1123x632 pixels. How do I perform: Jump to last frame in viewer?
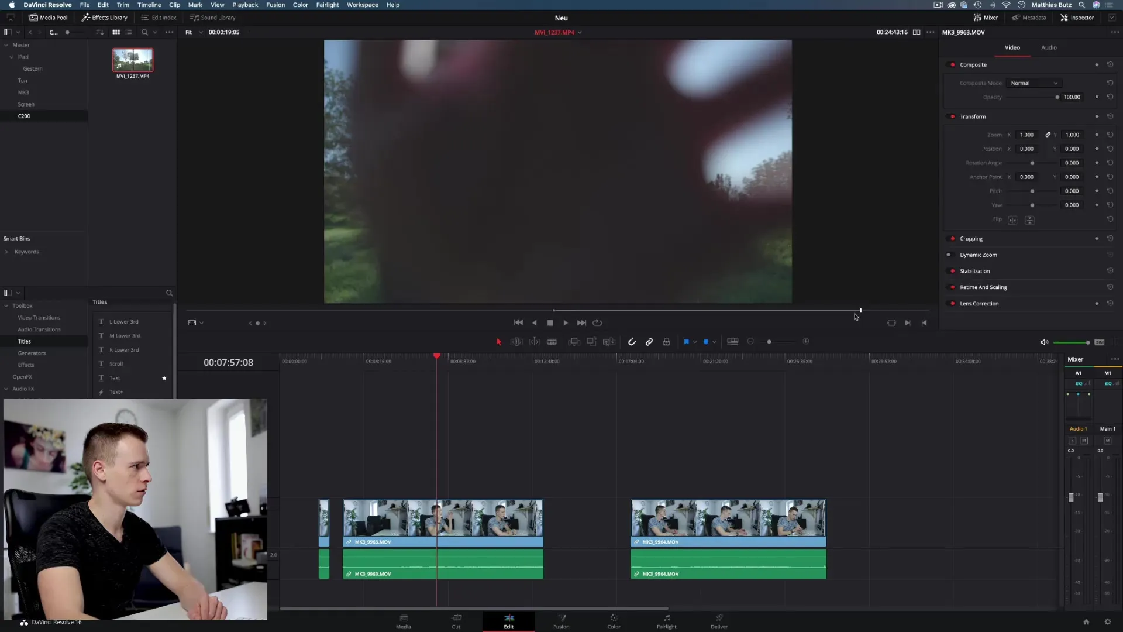point(581,323)
